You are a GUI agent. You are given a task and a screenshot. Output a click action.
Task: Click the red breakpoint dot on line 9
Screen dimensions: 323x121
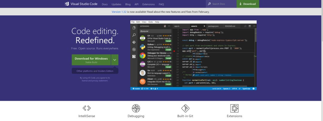(x=174, y=51)
